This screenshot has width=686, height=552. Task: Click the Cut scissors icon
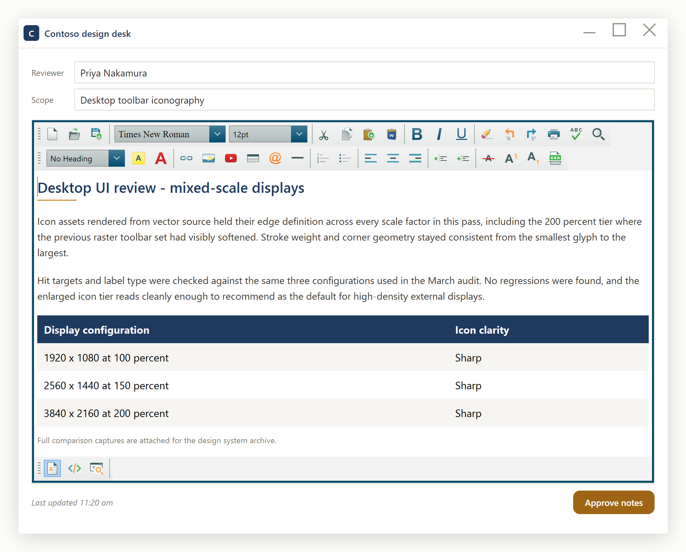click(x=324, y=134)
